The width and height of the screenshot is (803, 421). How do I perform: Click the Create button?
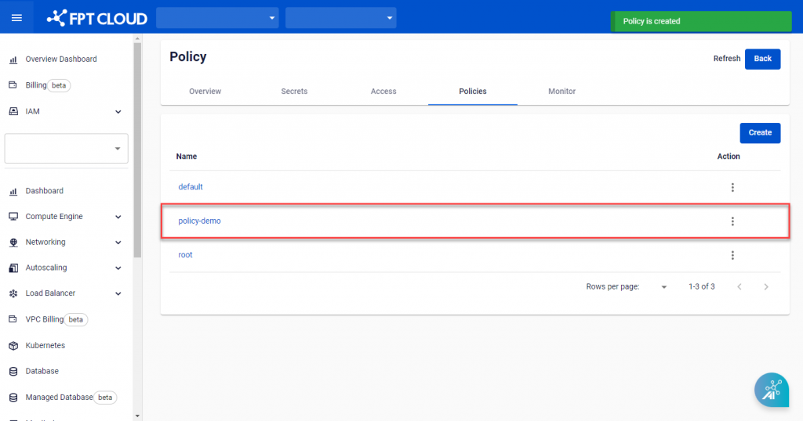tap(759, 133)
